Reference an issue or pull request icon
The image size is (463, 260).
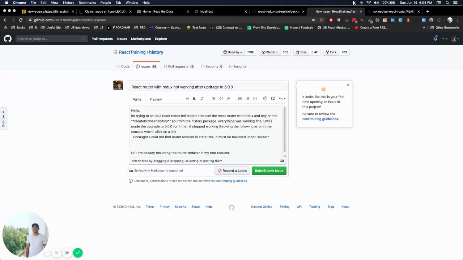tap(273, 99)
